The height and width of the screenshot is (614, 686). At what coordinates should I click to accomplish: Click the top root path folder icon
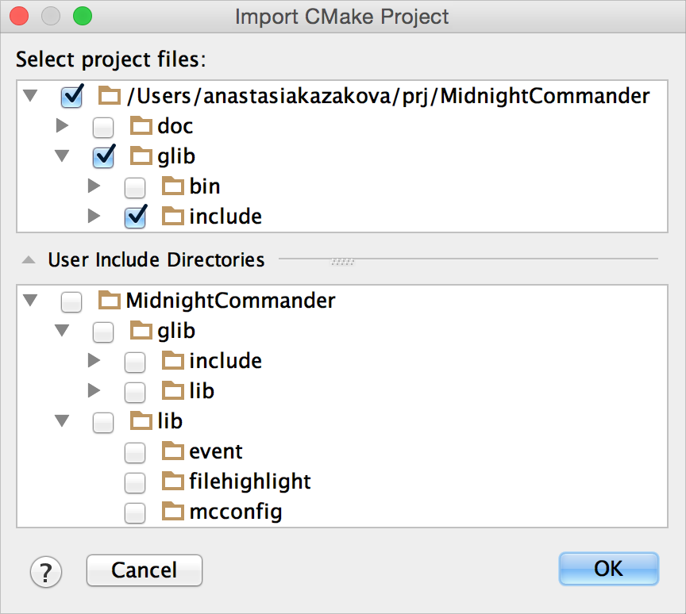(x=110, y=97)
